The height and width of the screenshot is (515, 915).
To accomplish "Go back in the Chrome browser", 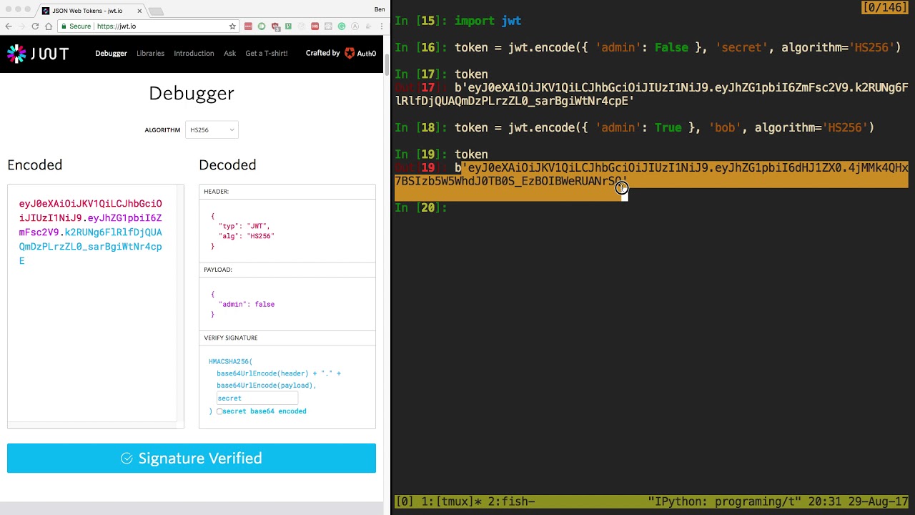I will (x=9, y=26).
